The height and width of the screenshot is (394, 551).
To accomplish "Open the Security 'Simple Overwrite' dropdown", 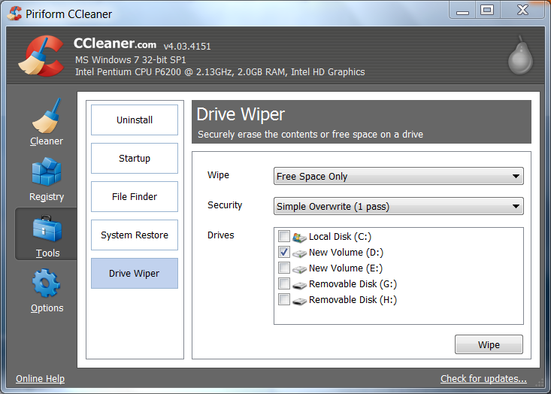I will coord(398,206).
